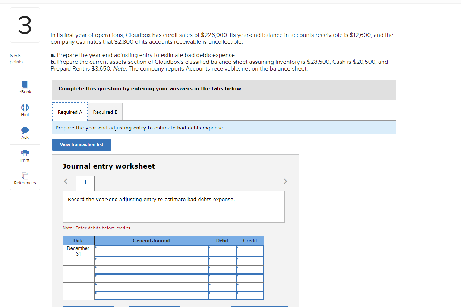This screenshot has width=461, height=307.
Task: Open the first General Journal account dropdown
Action: point(96,247)
